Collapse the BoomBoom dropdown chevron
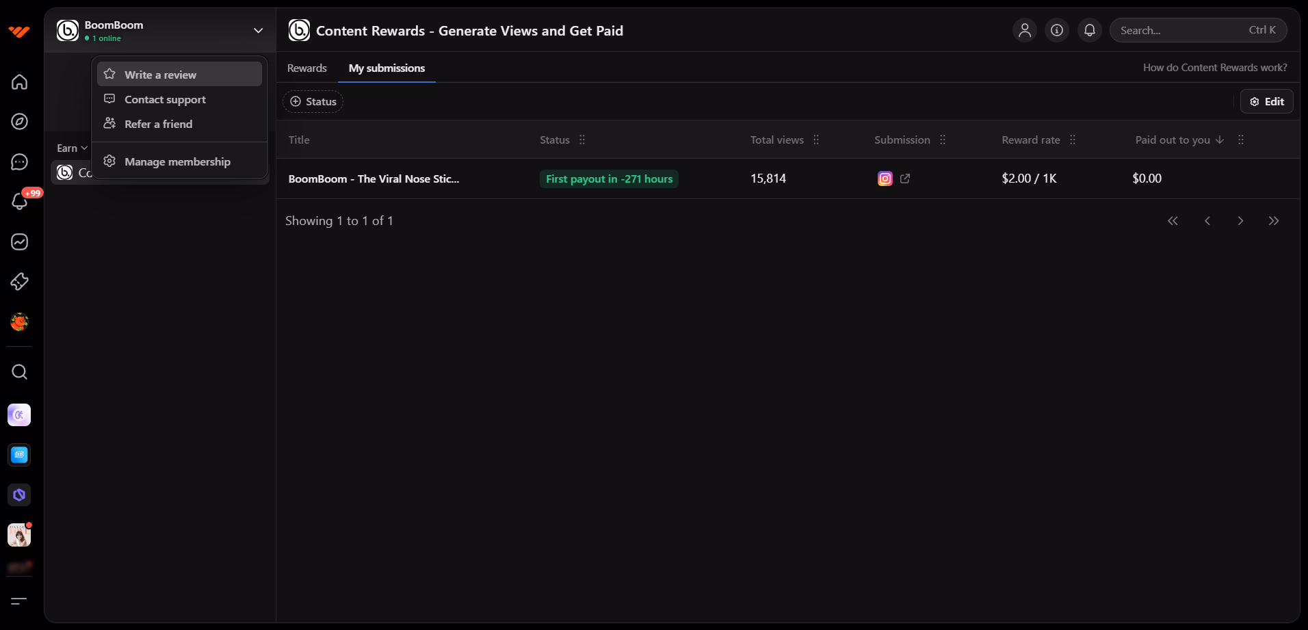1308x630 pixels. [x=258, y=30]
